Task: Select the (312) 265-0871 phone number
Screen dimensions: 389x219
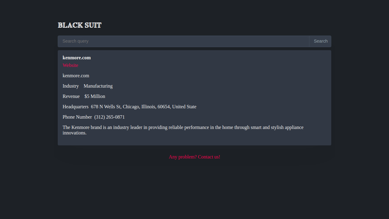Action: (x=109, y=117)
